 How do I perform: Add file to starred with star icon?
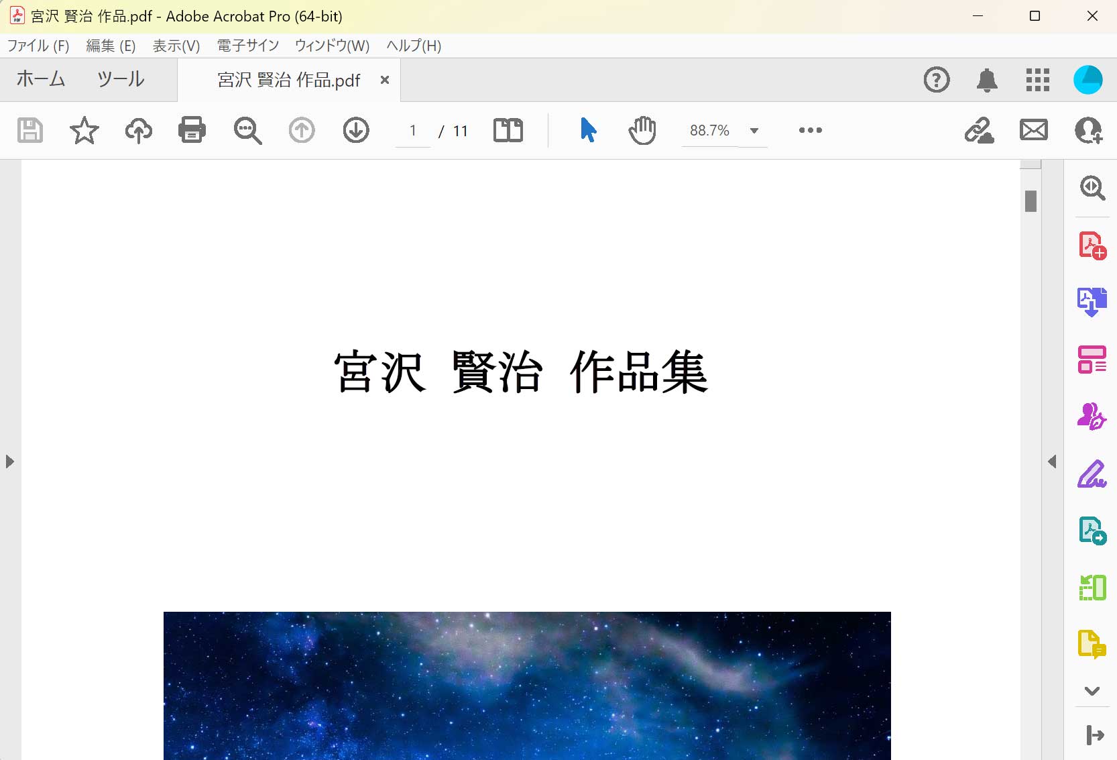(84, 130)
